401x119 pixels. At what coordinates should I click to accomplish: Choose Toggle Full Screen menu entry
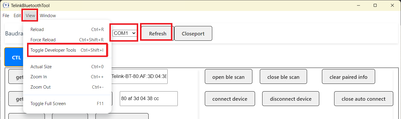click(x=67, y=104)
